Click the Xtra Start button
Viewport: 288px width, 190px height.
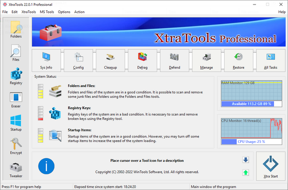[270, 166]
